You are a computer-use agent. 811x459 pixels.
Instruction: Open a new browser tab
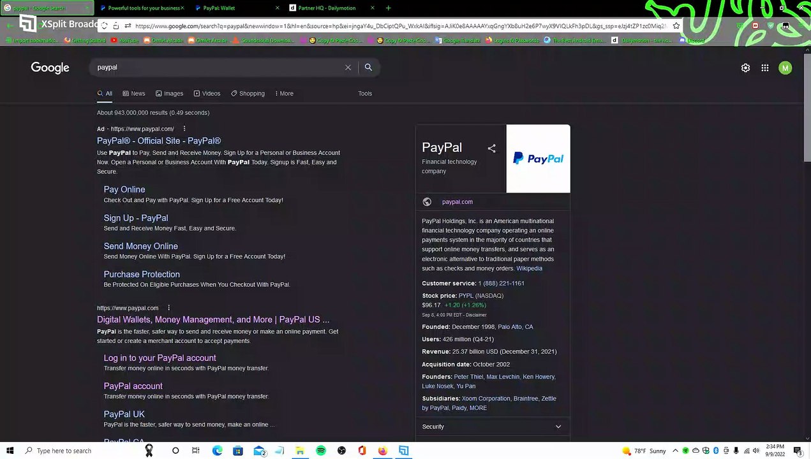click(388, 8)
